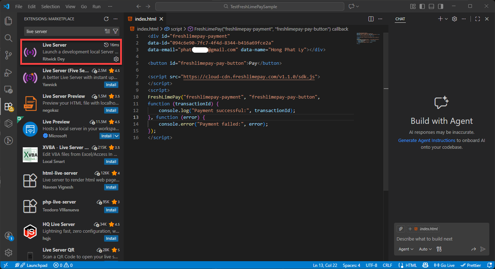Install Live Server Preview extension
495x269 pixels.
pyautogui.click(x=111, y=110)
